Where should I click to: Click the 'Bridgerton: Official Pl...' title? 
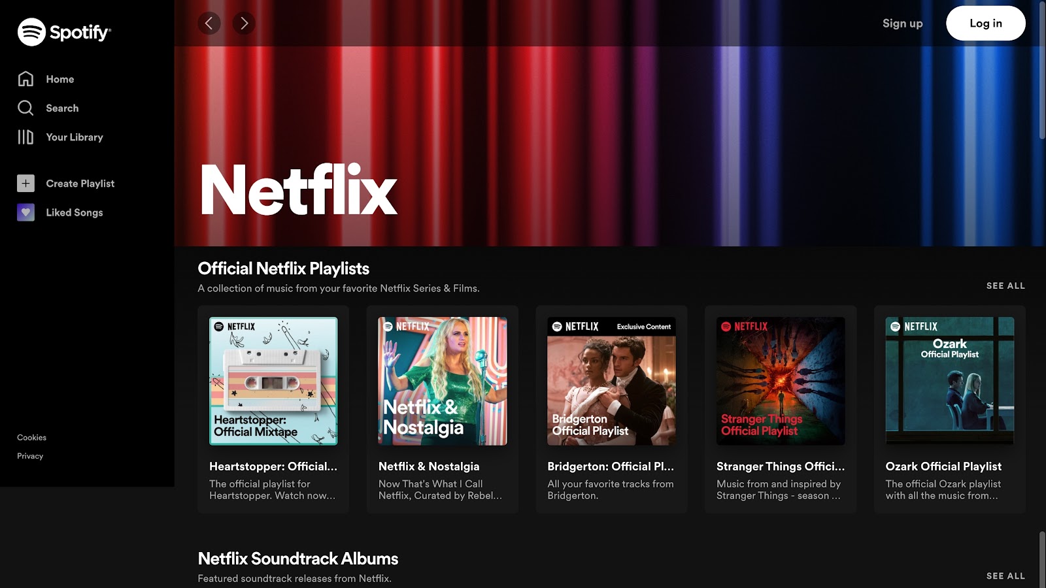point(611,466)
